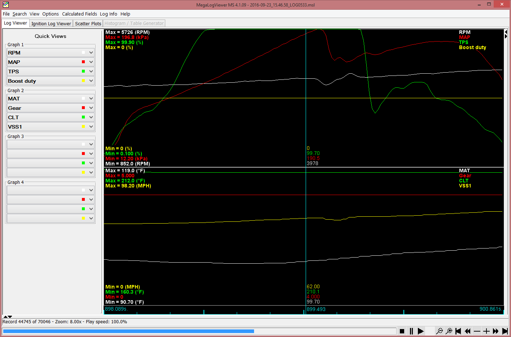Image resolution: width=511 pixels, height=337 pixels.
Task: Pause the log playback
Action: (x=411, y=331)
